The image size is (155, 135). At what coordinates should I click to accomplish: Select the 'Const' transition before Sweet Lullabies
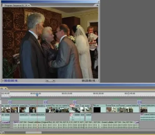(x=16, y=122)
